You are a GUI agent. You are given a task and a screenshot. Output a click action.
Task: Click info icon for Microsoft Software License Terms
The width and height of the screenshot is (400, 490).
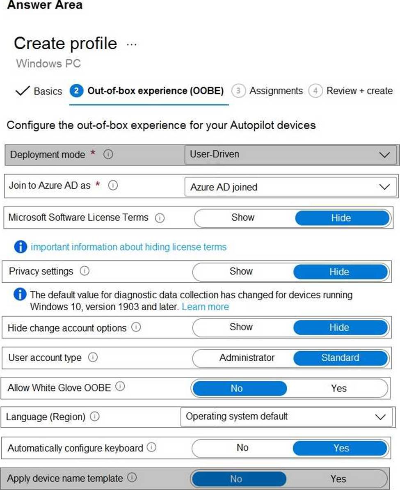click(x=160, y=218)
